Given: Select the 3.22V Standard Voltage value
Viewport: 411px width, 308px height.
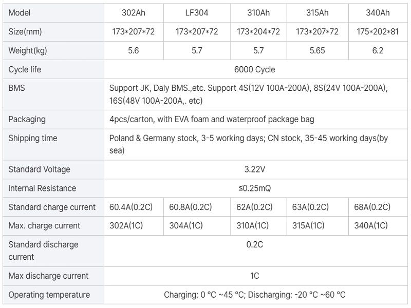Looking at the screenshot, I should pyautogui.click(x=256, y=169).
